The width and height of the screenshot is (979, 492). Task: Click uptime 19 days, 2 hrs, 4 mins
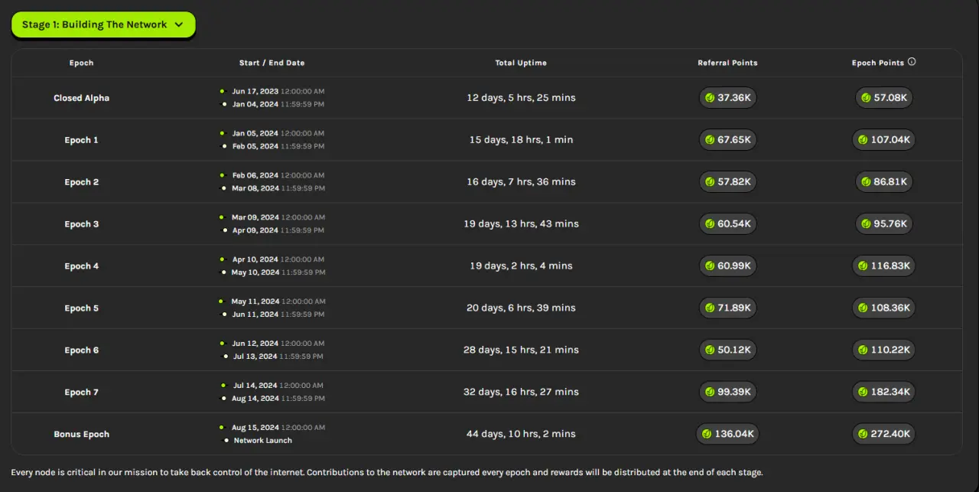pyautogui.click(x=521, y=266)
